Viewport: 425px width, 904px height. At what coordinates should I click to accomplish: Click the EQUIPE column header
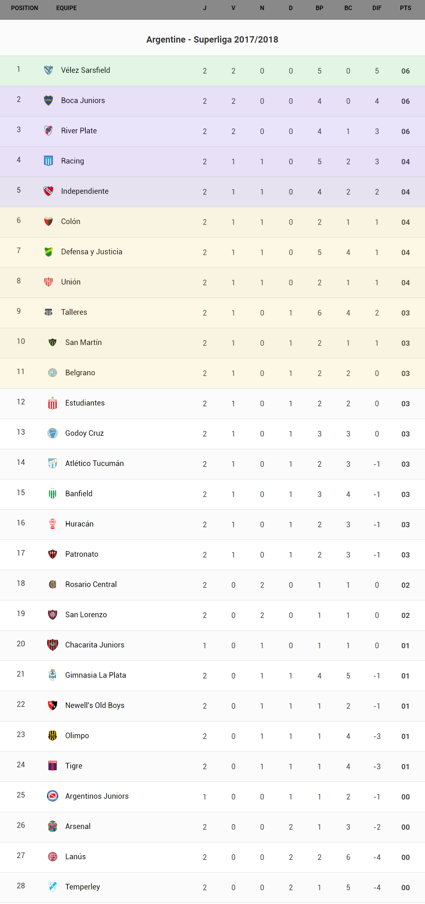(x=66, y=8)
